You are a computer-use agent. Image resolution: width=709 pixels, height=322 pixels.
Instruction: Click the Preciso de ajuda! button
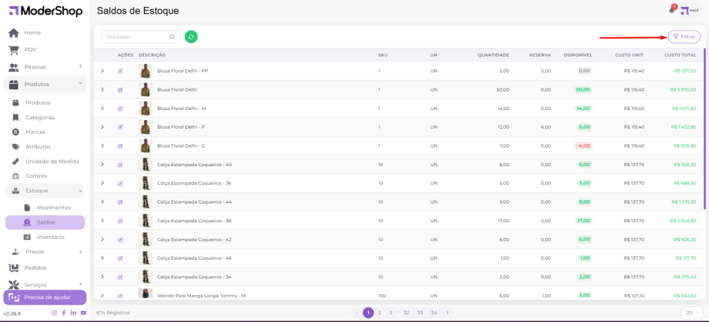(45, 297)
